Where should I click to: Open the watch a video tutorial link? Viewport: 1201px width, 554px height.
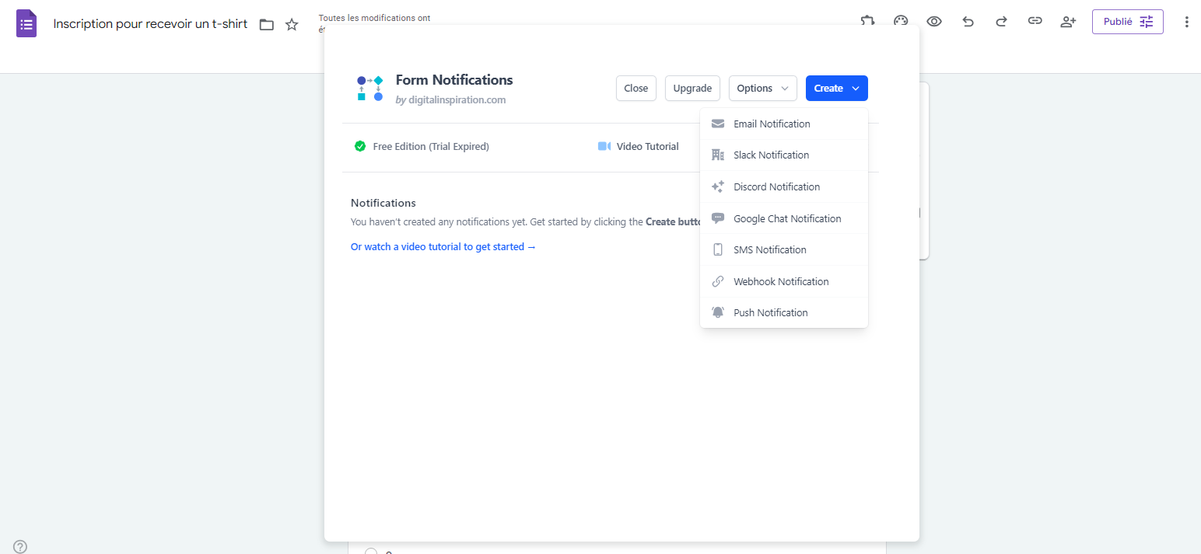(x=443, y=247)
